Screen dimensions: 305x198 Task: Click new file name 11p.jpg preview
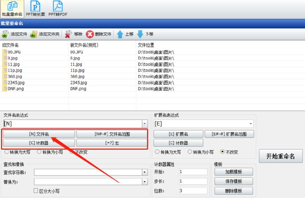click(77, 70)
